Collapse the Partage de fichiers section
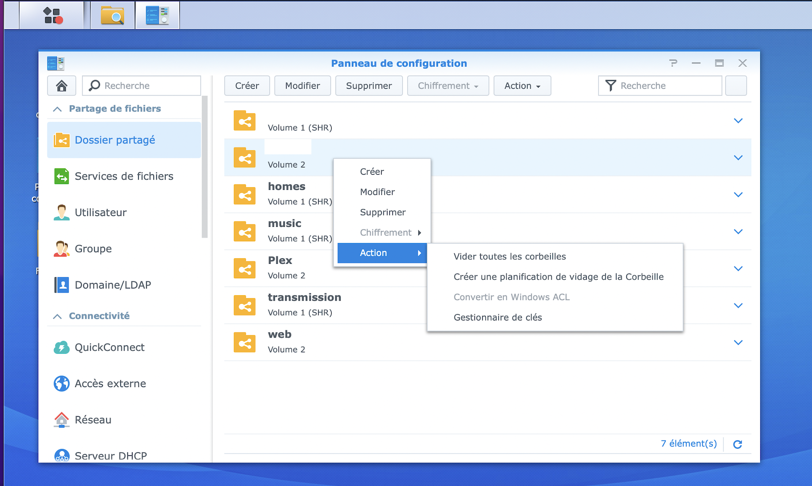Viewport: 812px width, 486px height. pyautogui.click(x=57, y=109)
